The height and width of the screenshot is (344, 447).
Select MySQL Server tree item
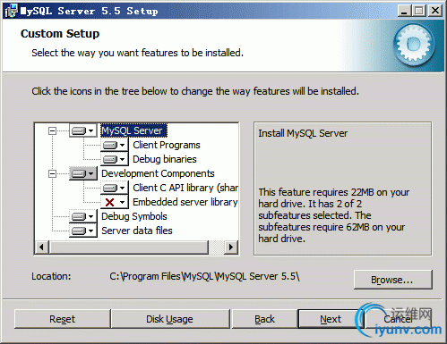tap(133, 130)
